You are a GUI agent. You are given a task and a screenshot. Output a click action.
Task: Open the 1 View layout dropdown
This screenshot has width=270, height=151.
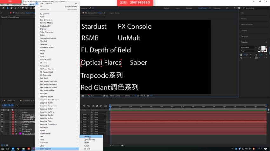coord(129,96)
